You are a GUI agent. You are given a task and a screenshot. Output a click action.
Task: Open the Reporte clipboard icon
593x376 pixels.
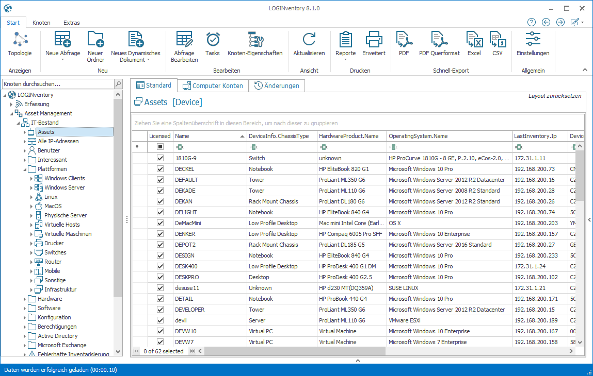pyautogui.click(x=345, y=39)
